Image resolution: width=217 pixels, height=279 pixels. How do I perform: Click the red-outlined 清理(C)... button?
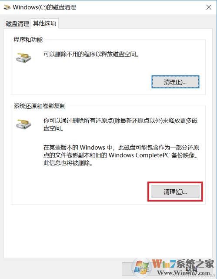point(175,192)
